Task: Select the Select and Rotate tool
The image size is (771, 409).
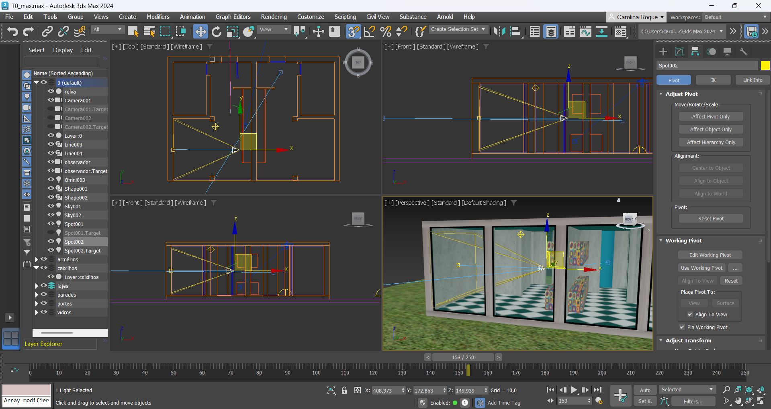Action: coord(217,31)
